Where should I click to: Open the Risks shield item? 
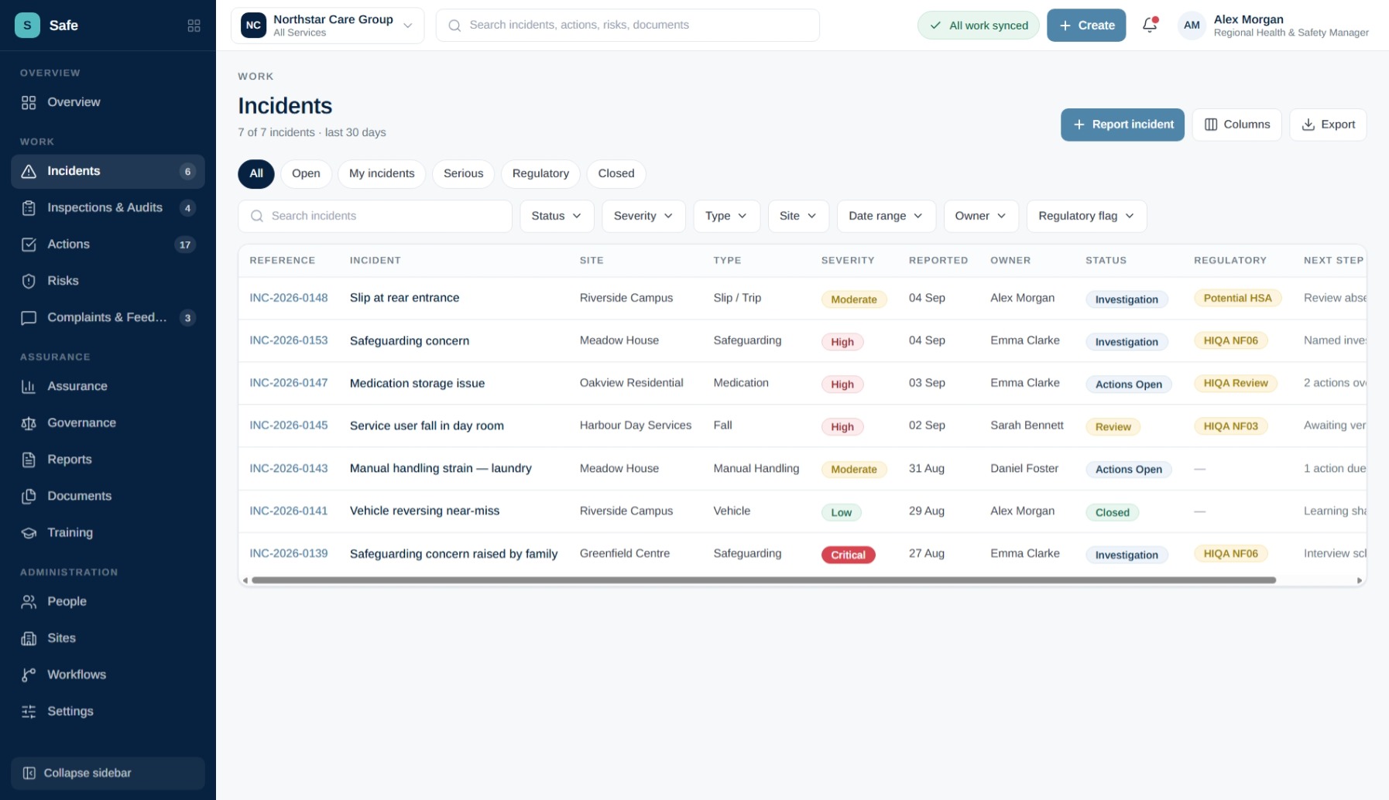point(108,281)
